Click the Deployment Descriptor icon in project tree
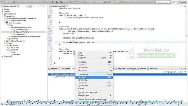Screen dimensions: 188x106 [x=7, y=18]
